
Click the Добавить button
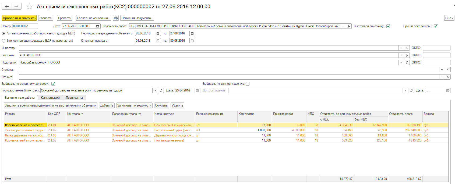tap(107, 105)
